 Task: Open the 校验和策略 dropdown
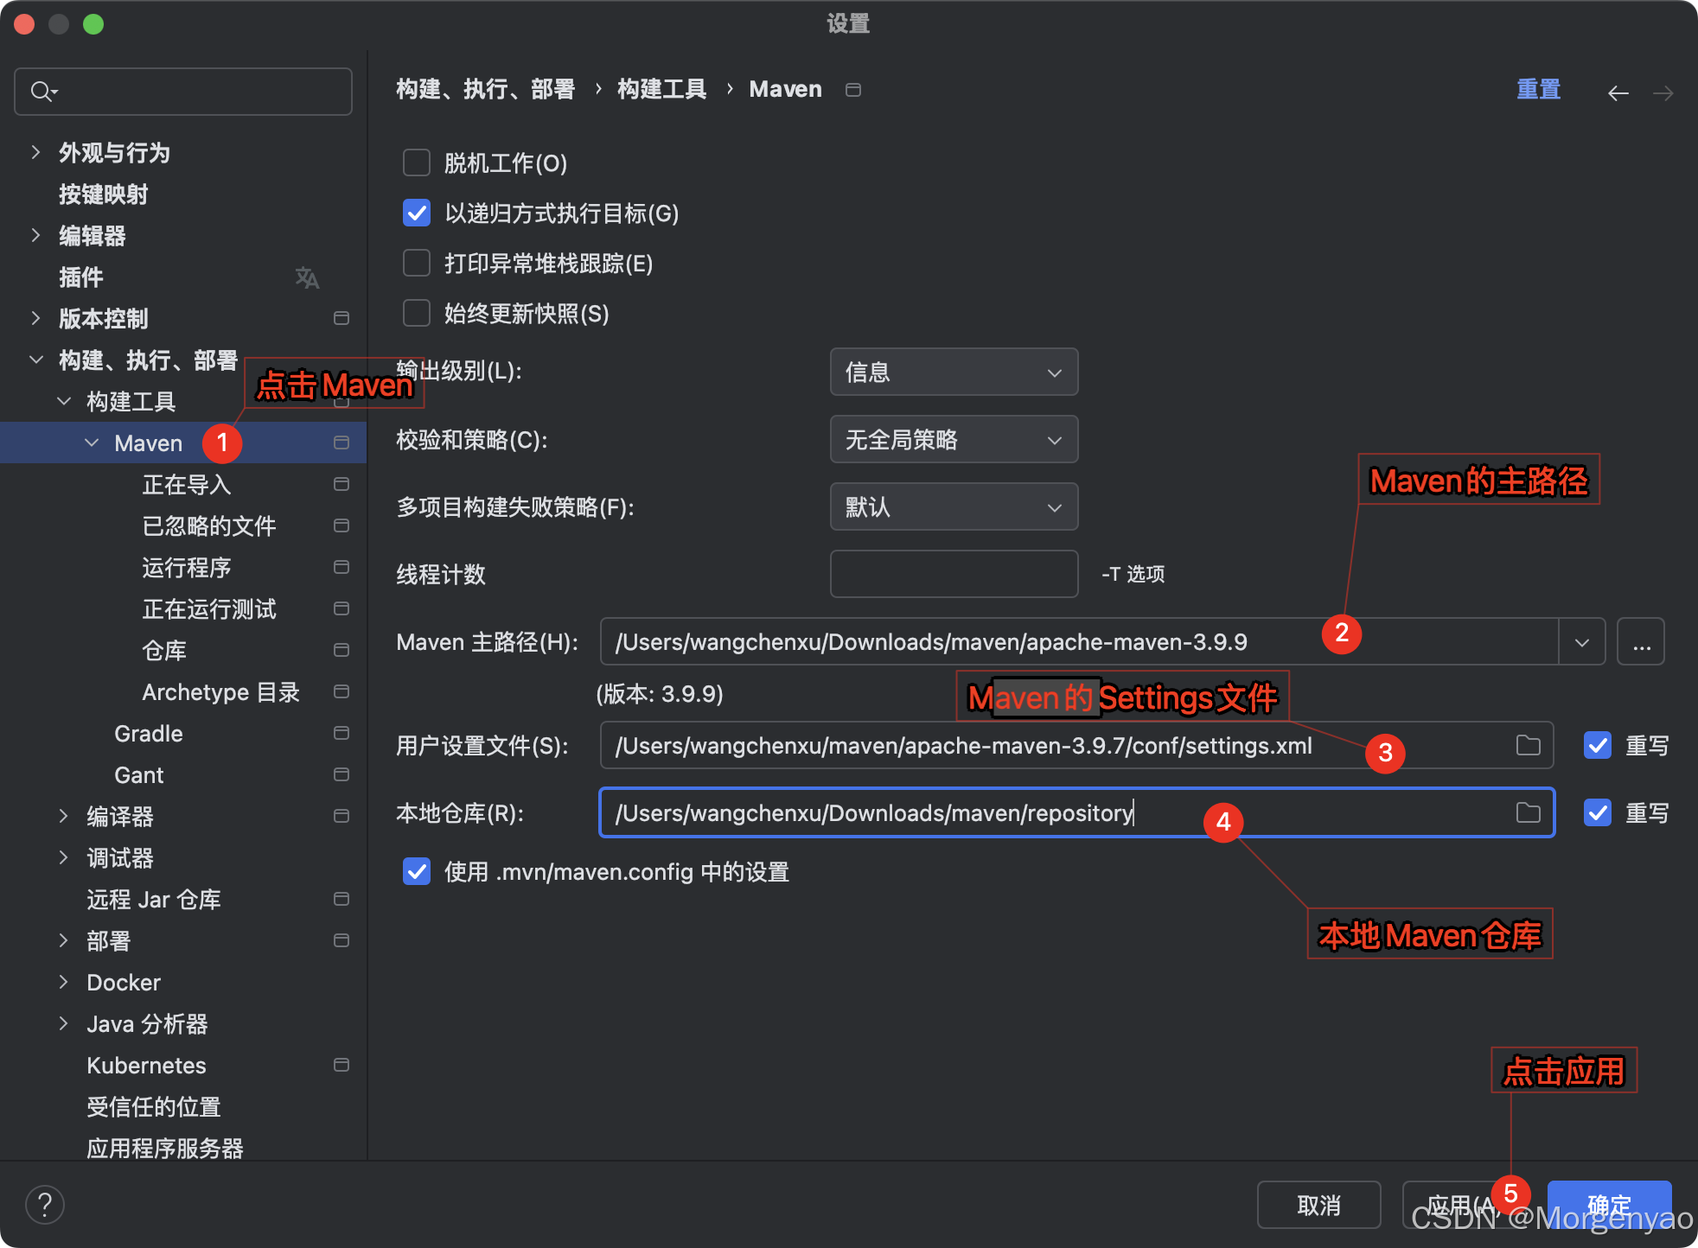point(953,439)
